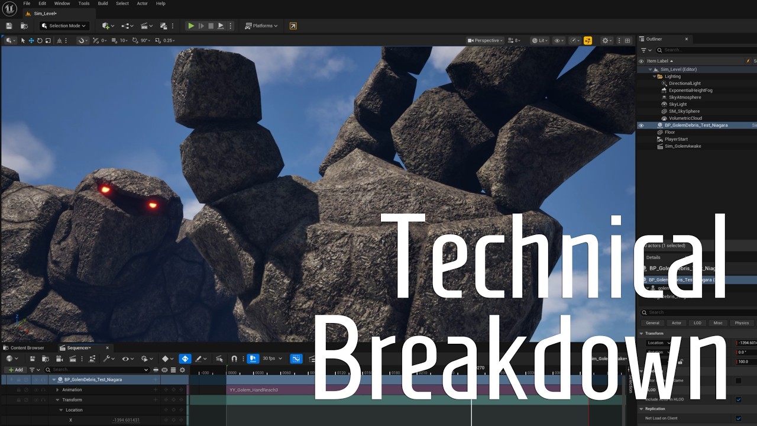This screenshot has width=757, height=426.
Task: Select Sim_GolemAwake in Outliner
Action: (682, 146)
